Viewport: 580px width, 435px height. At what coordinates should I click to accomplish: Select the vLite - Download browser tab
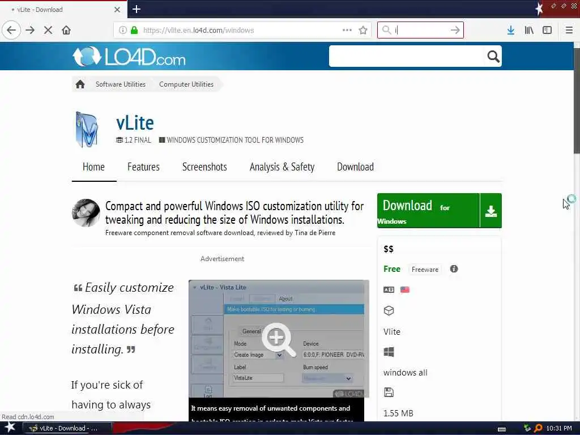[x=63, y=10]
